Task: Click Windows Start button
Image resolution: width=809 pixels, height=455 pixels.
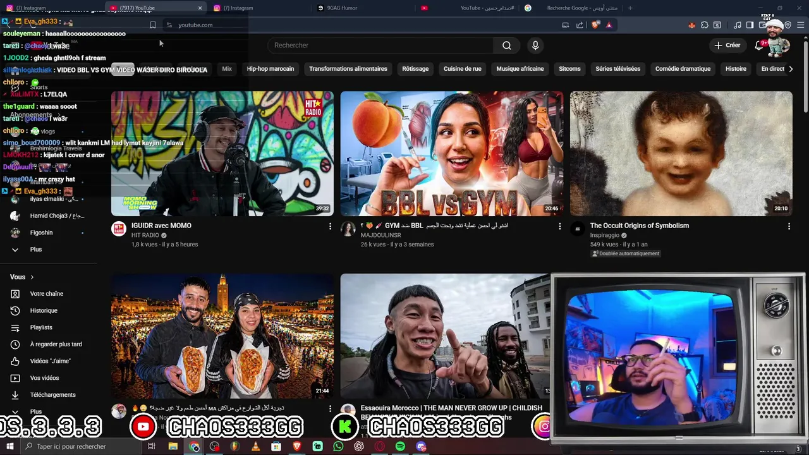Action: point(9,447)
